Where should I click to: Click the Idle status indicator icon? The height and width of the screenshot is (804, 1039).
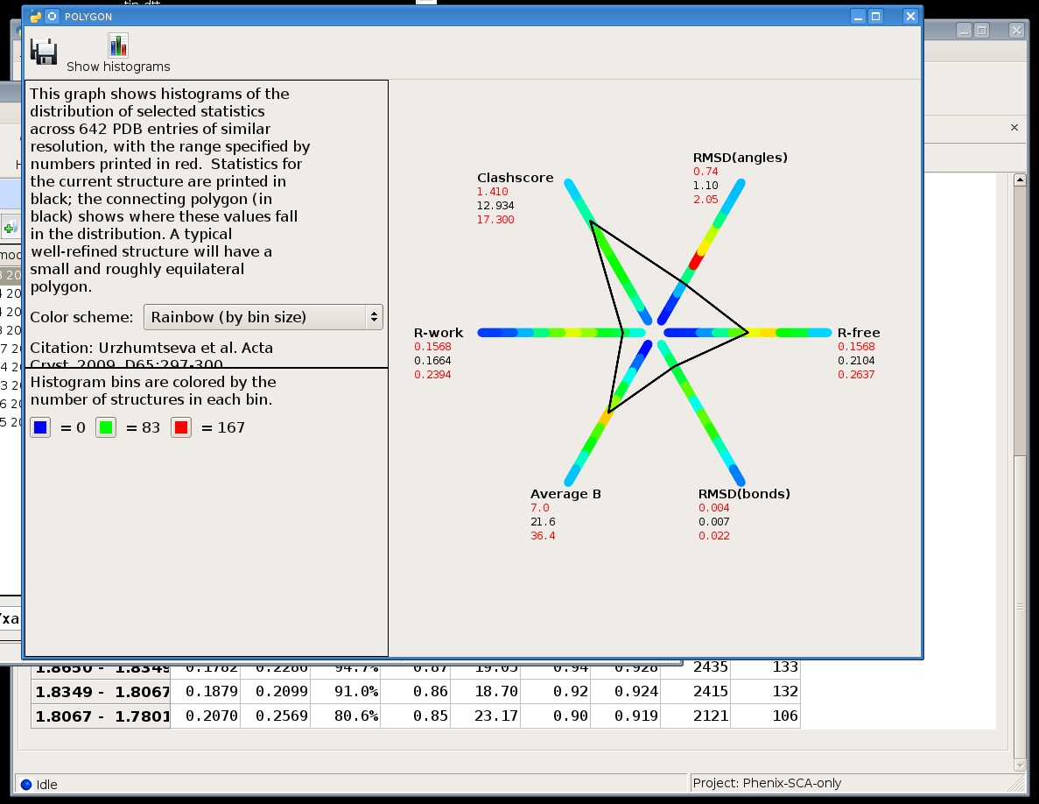26,785
